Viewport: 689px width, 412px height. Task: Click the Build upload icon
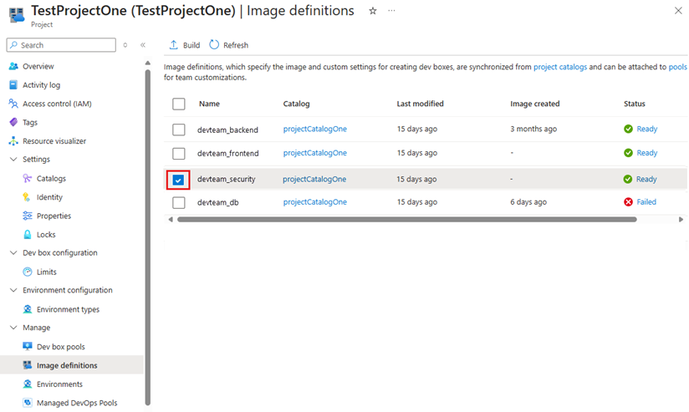174,45
